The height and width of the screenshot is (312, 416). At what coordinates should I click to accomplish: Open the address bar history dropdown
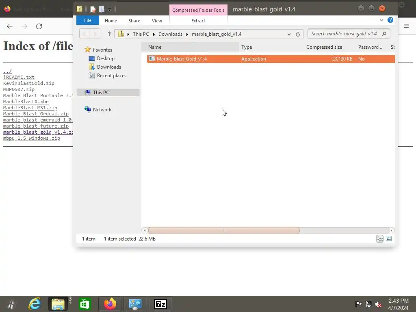pos(289,34)
